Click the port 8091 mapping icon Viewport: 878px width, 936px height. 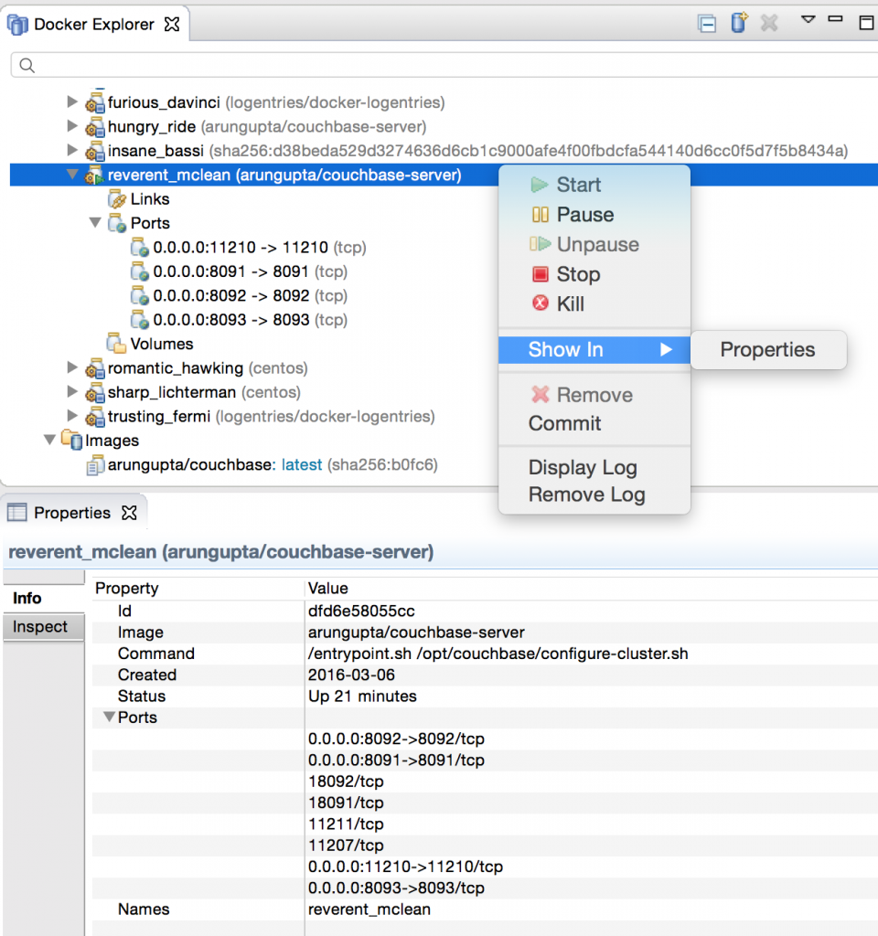[x=140, y=271]
